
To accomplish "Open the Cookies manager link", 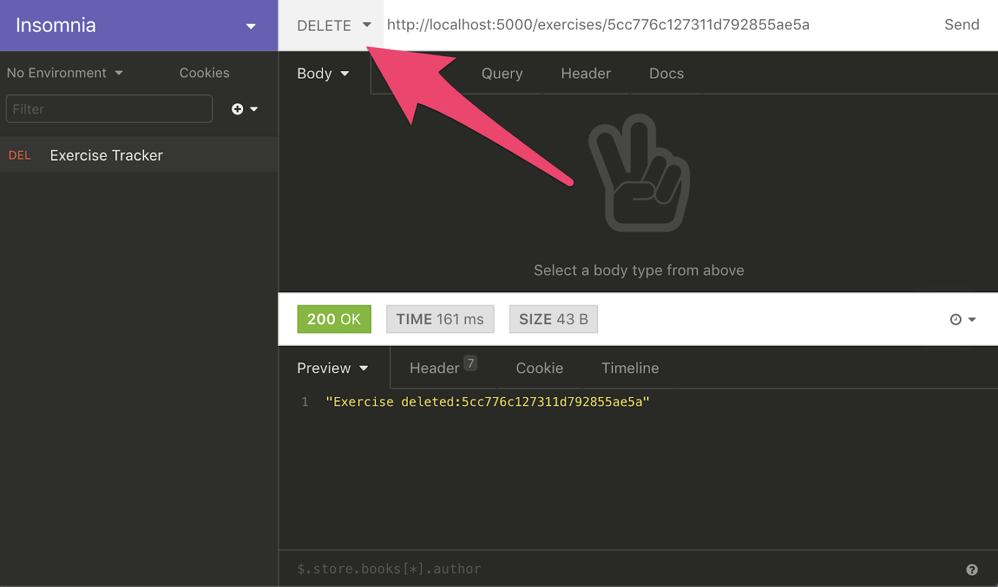I will (x=205, y=73).
